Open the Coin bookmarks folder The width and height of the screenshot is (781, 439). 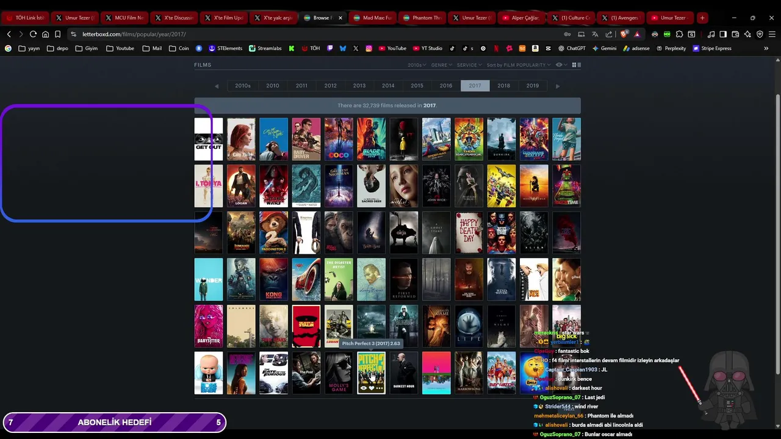tap(179, 48)
